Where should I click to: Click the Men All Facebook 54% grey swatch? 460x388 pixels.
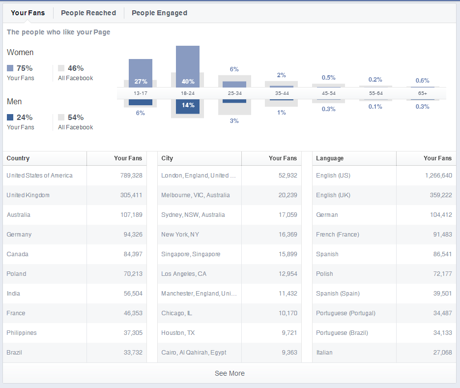pyautogui.click(x=61, y=118)
